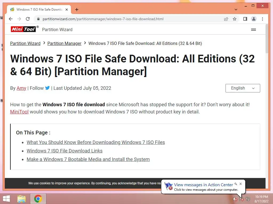Open the Chrome profile avatar

[x=254, y=19]
